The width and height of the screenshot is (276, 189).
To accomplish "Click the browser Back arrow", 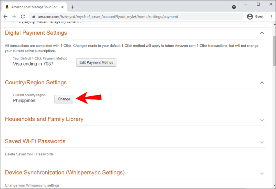I will pyautogui.click(x=6, y=16).
